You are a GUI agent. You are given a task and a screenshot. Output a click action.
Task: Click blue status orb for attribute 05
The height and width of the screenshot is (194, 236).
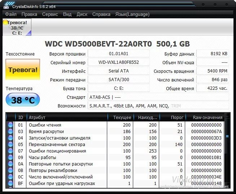point(10,144)
